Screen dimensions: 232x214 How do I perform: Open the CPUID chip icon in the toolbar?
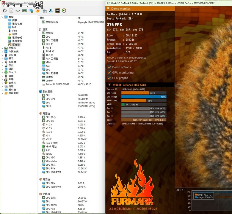pos(18,11)
